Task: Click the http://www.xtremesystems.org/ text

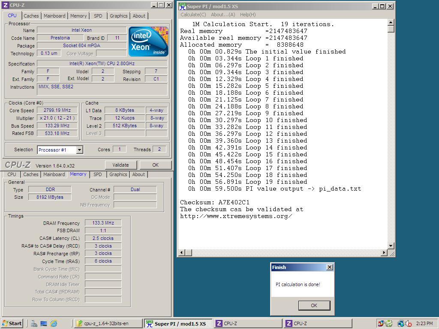Action: 236,216
